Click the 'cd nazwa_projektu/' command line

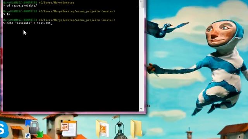click(x=20, y=5)
